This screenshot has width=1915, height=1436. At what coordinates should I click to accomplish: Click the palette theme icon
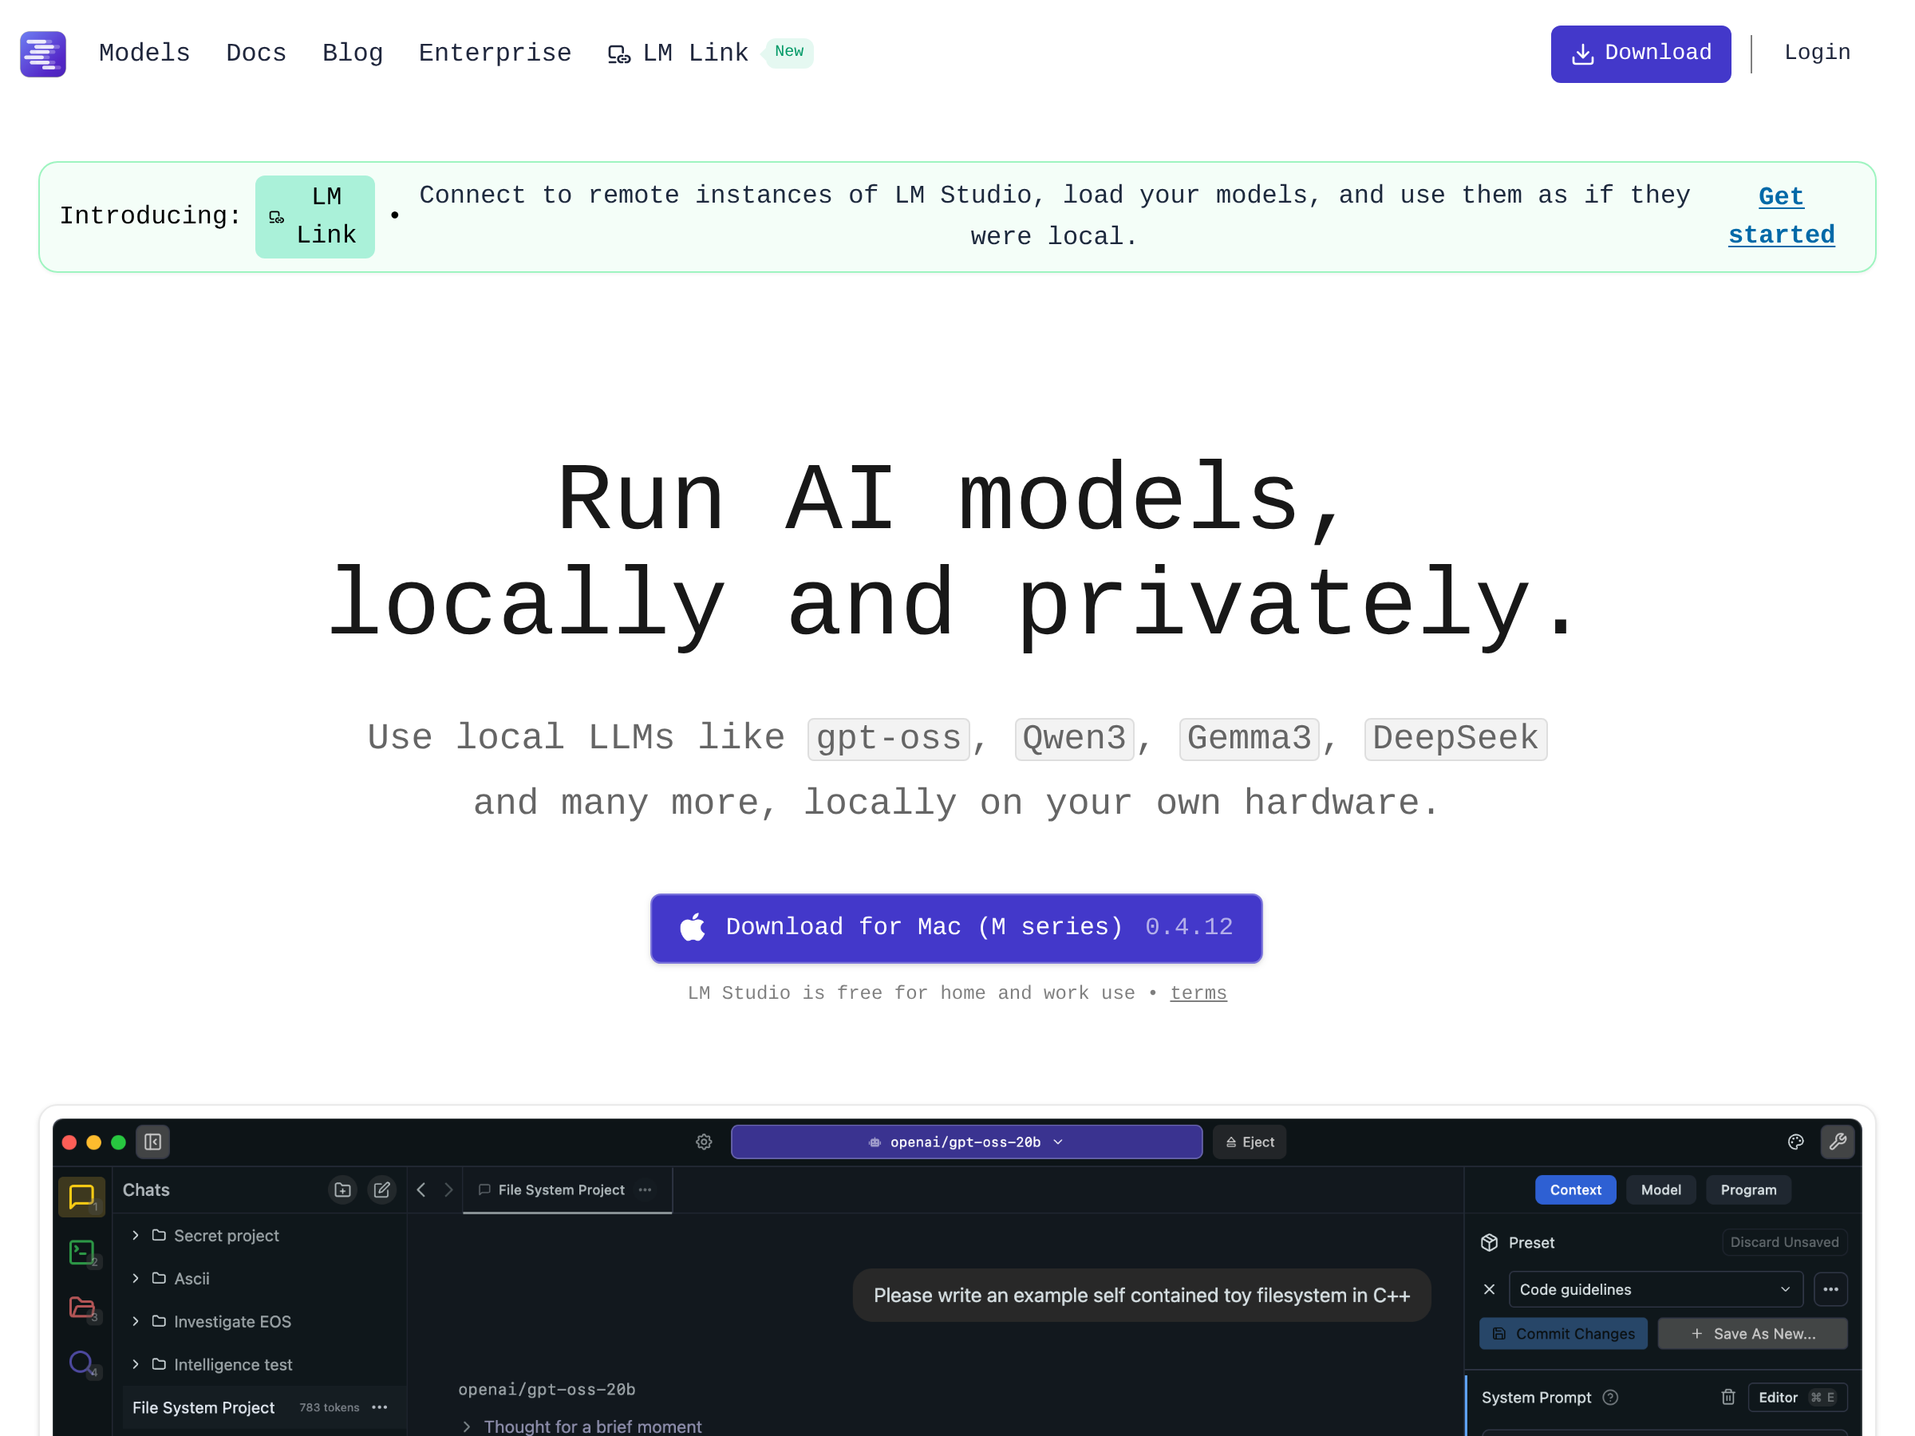pos(1795,1142)
